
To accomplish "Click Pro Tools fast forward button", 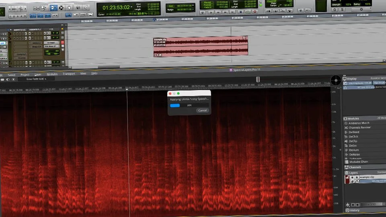I will pyautogui.click(x=225, y=12).
